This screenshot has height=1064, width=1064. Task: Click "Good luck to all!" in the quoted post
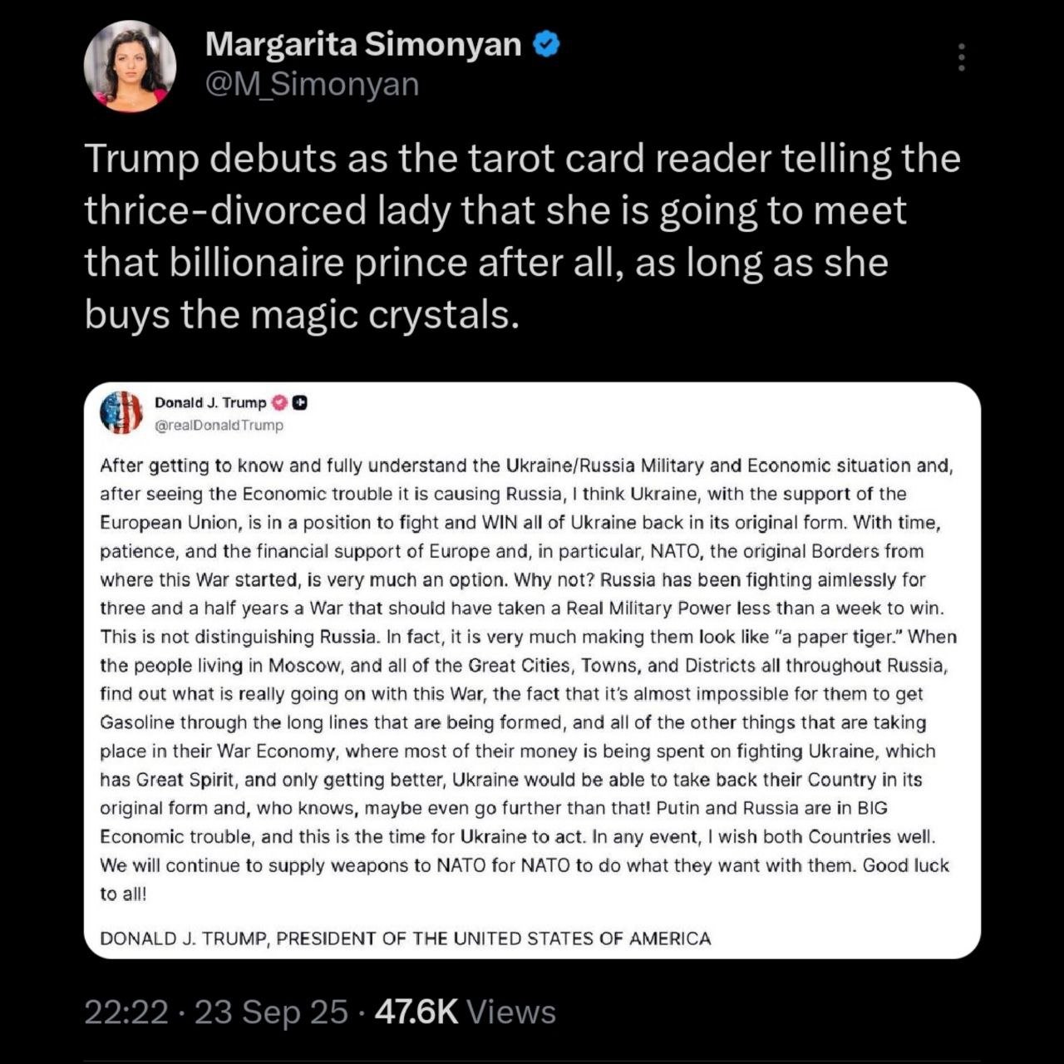pos(905,866)
